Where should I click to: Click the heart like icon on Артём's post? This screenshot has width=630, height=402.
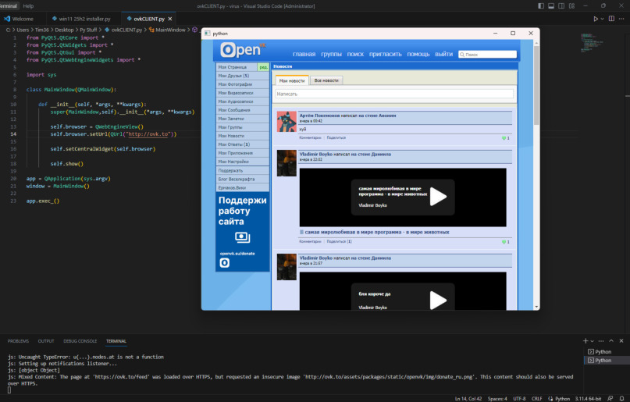pos(505,138)
